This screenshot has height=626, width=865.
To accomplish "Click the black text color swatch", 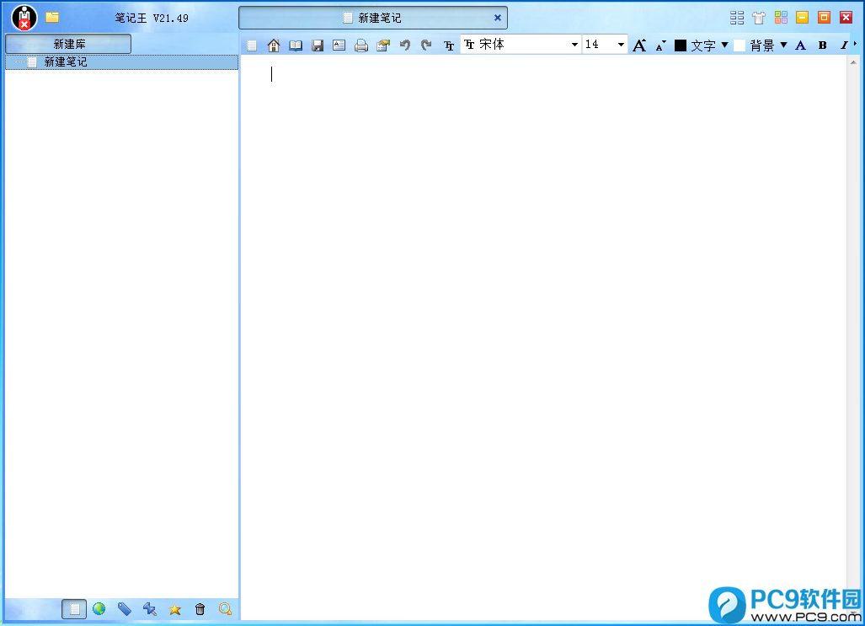I will pos(681,45).
